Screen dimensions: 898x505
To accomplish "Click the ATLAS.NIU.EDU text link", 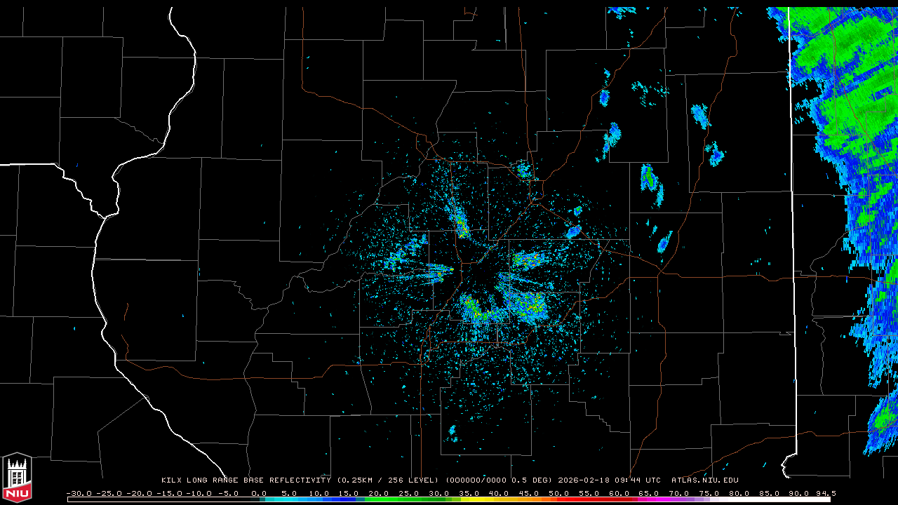I will (x=704, y=480).
